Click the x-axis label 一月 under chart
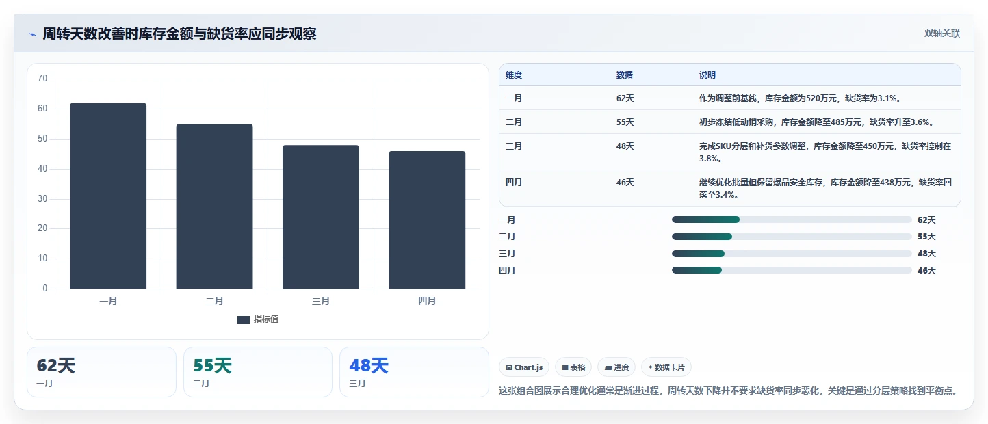 108,301
